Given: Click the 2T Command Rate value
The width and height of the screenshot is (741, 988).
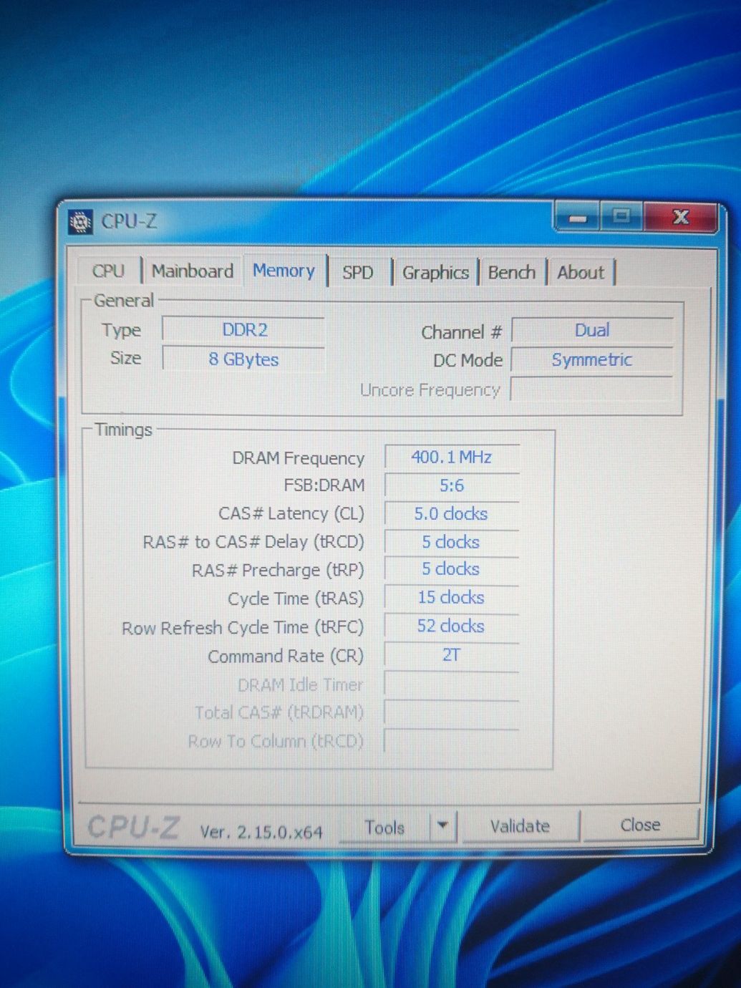Looking at the screenshot, I should click(x=452, y=655).
